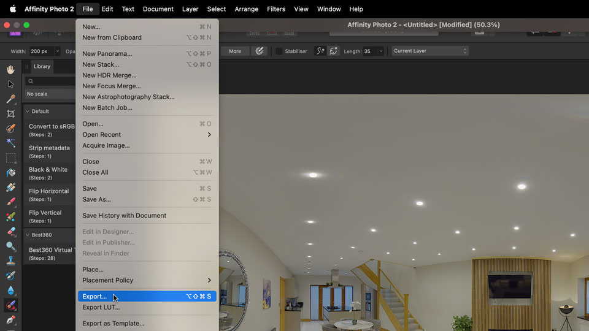Open the Length value dropdown
Screen dimensions: 589x331
coord(381,51)
